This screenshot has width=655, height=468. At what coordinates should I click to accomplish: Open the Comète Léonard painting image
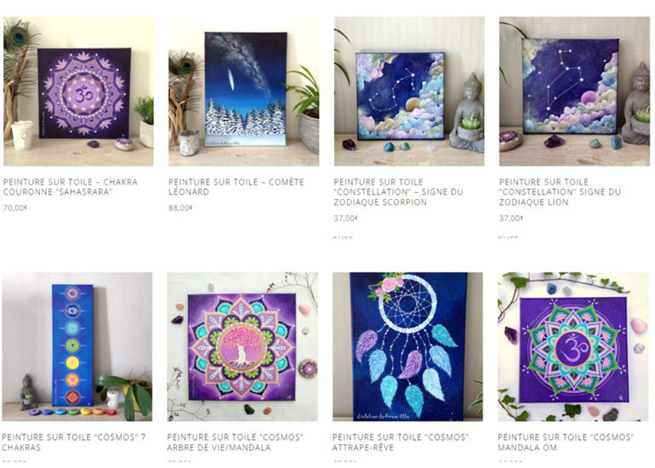click(x=243, y=91)
